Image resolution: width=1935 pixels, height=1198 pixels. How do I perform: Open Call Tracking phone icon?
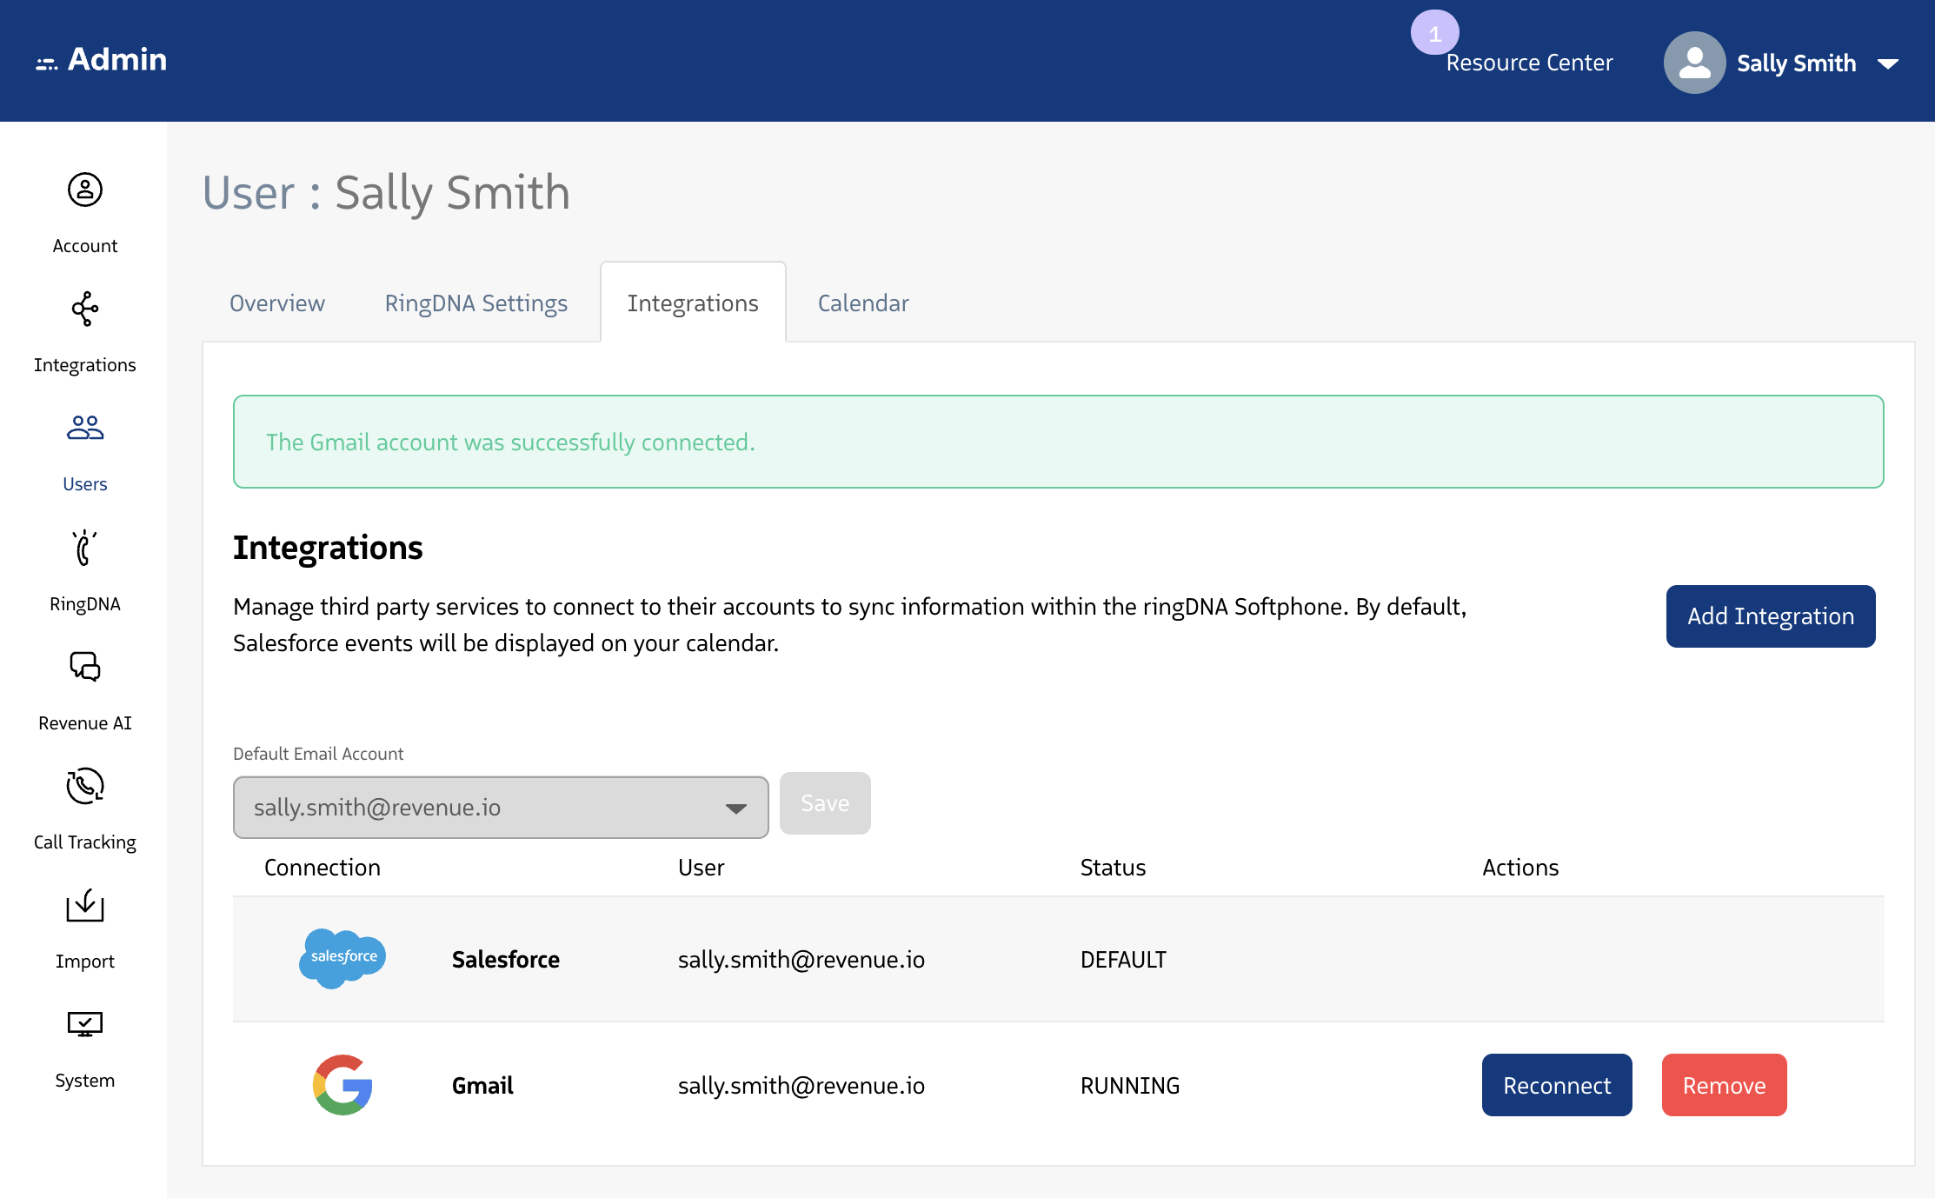coord(84,786)
